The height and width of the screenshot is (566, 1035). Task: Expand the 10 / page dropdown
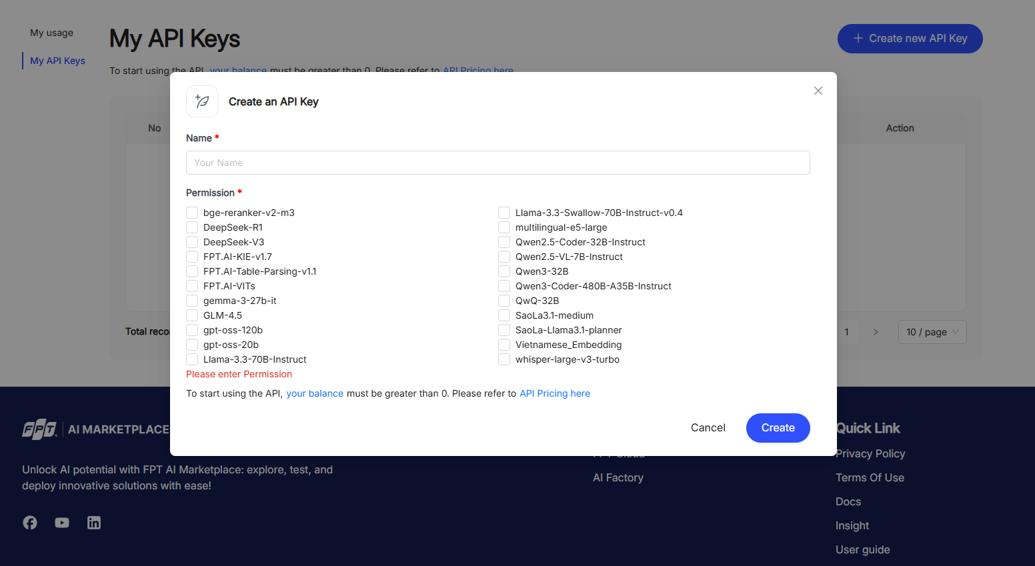point(932,332)
